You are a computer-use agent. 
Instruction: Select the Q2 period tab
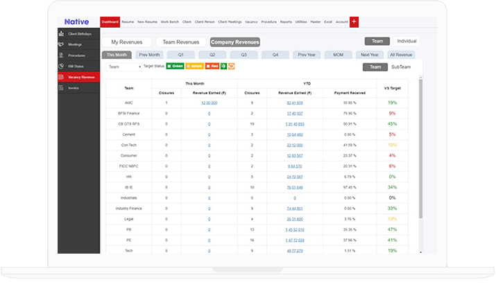click(x=212, y=55)
